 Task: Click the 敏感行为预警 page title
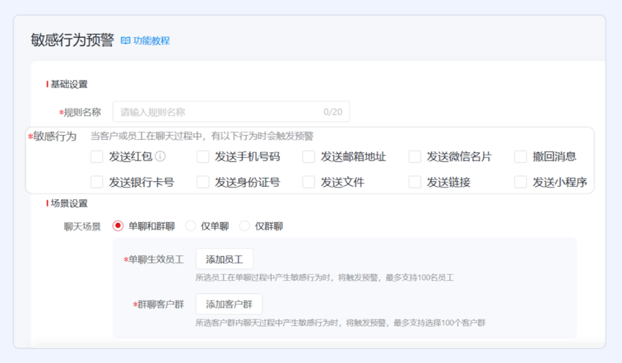point(73,40)
